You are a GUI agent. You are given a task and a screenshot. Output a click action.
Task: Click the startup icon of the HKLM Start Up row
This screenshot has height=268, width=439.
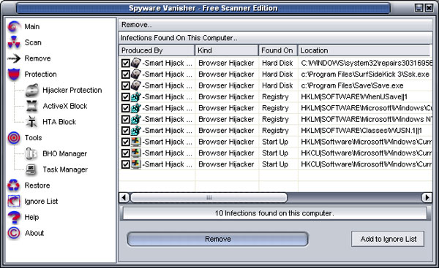pos(136,142)
